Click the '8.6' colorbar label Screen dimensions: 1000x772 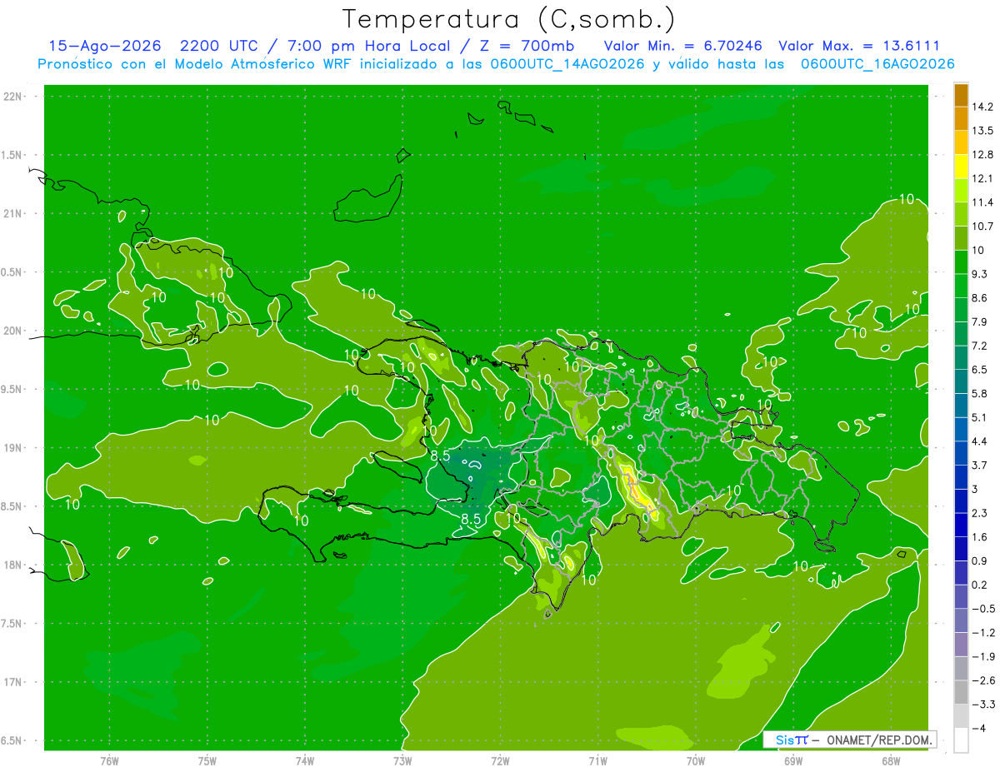[980, 298]
